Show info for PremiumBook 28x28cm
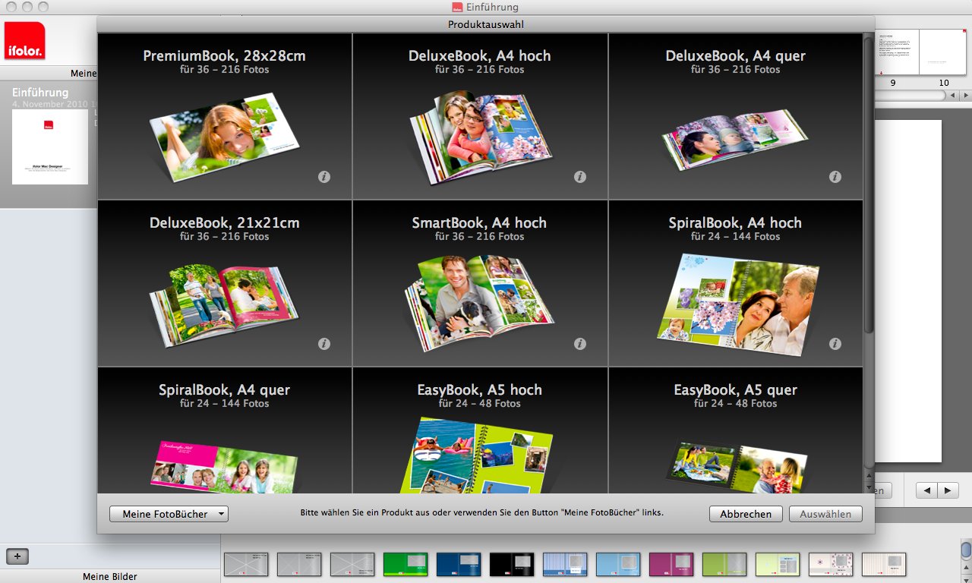 pyautogui.click(x=324, y=177)
